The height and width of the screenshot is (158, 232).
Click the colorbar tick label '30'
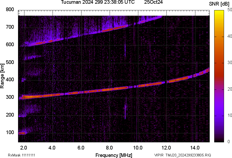click(230, 62)
